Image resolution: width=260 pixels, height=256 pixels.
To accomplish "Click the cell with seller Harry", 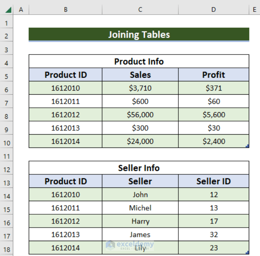I will point(140,221).
